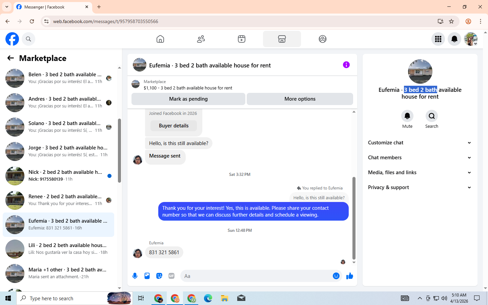The image size is (488, 305).
Task: Click the Mark as pending button
Action: coord(188,99)
